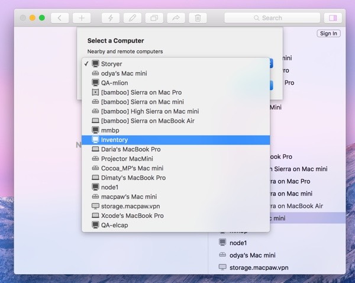
Task: Choose [bamboo] High Sierra on Mac mini
Action: click(x=176, y=111)
